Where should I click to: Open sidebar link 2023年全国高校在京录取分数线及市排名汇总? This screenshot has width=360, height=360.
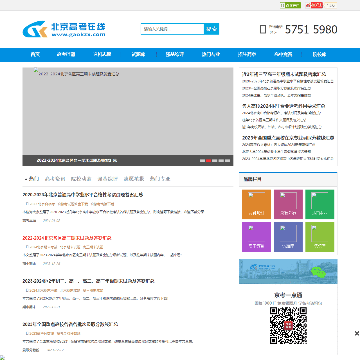click(276, 88)
